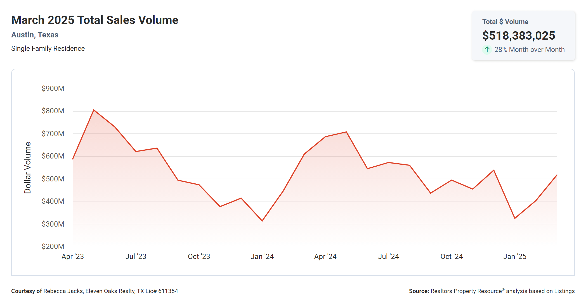Click the $900M y-axis label
Viewport: 586px width, 307px height.
click(53, 88)
